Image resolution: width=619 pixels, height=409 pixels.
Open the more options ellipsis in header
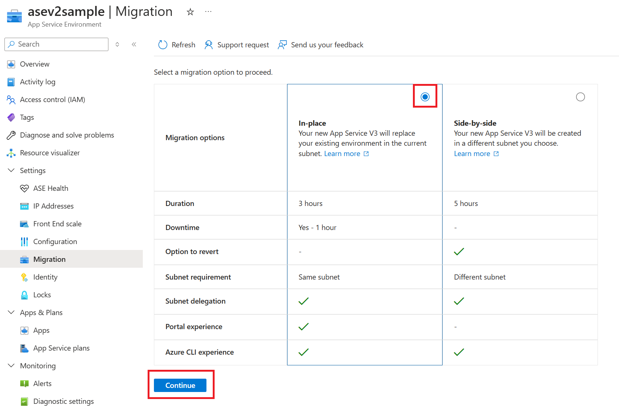click(x=208, y=12)
